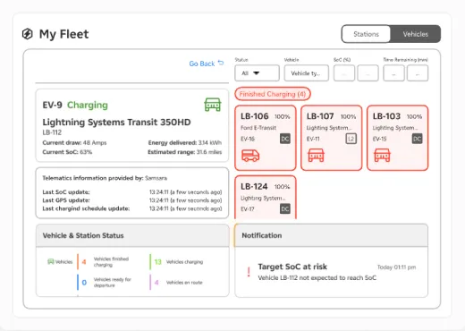Image resolution: width=465 pixels, height=331 pixels.
Task: Click the 4 vehicles en route stat
Action: (x=176, y=282)
